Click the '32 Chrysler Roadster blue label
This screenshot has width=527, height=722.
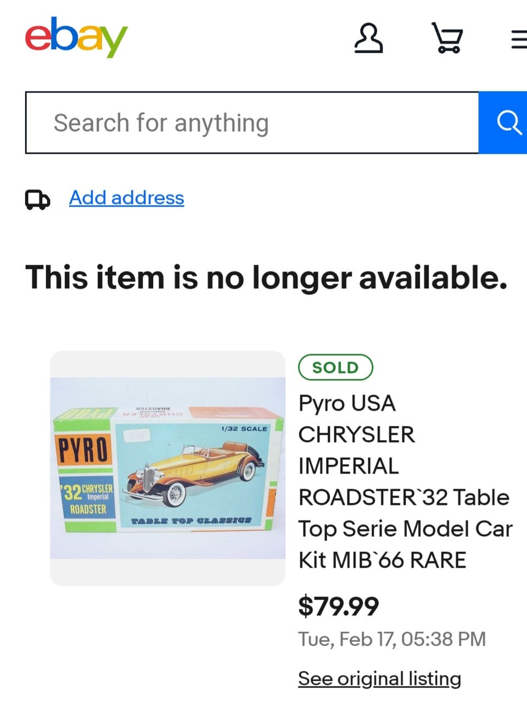tap(87, 498)
